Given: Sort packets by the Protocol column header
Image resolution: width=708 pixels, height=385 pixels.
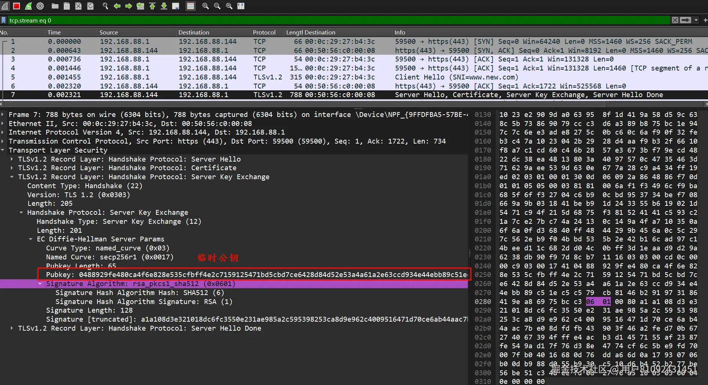Looking at the screenshot, I should point(268,33).
